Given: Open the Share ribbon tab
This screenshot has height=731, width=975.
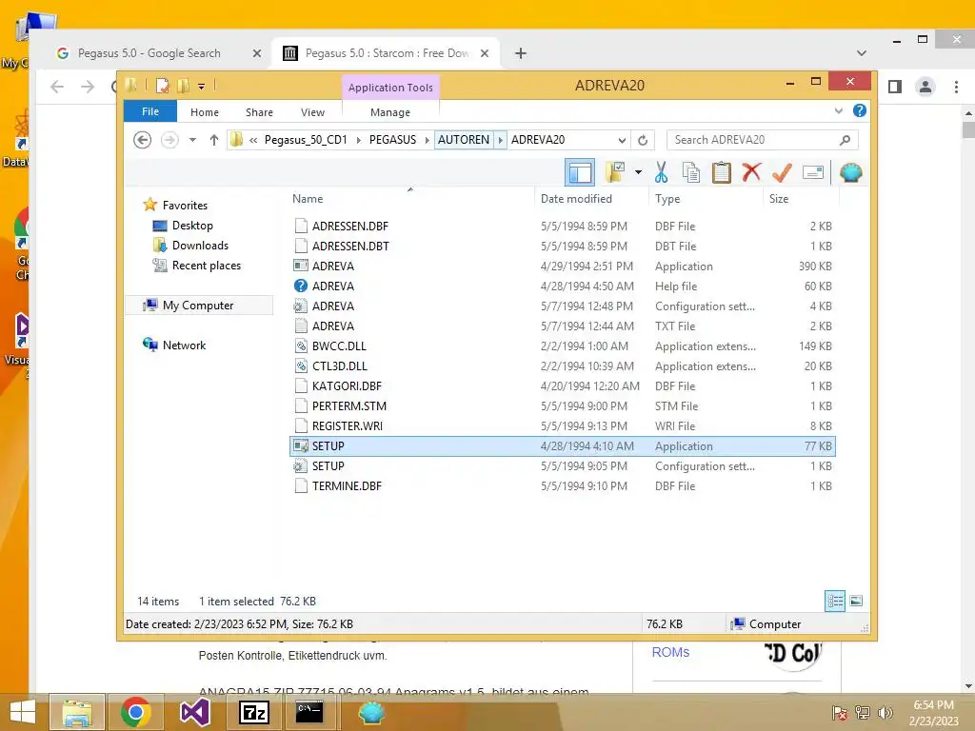Looking at the screenshot, I should (259, 112).
